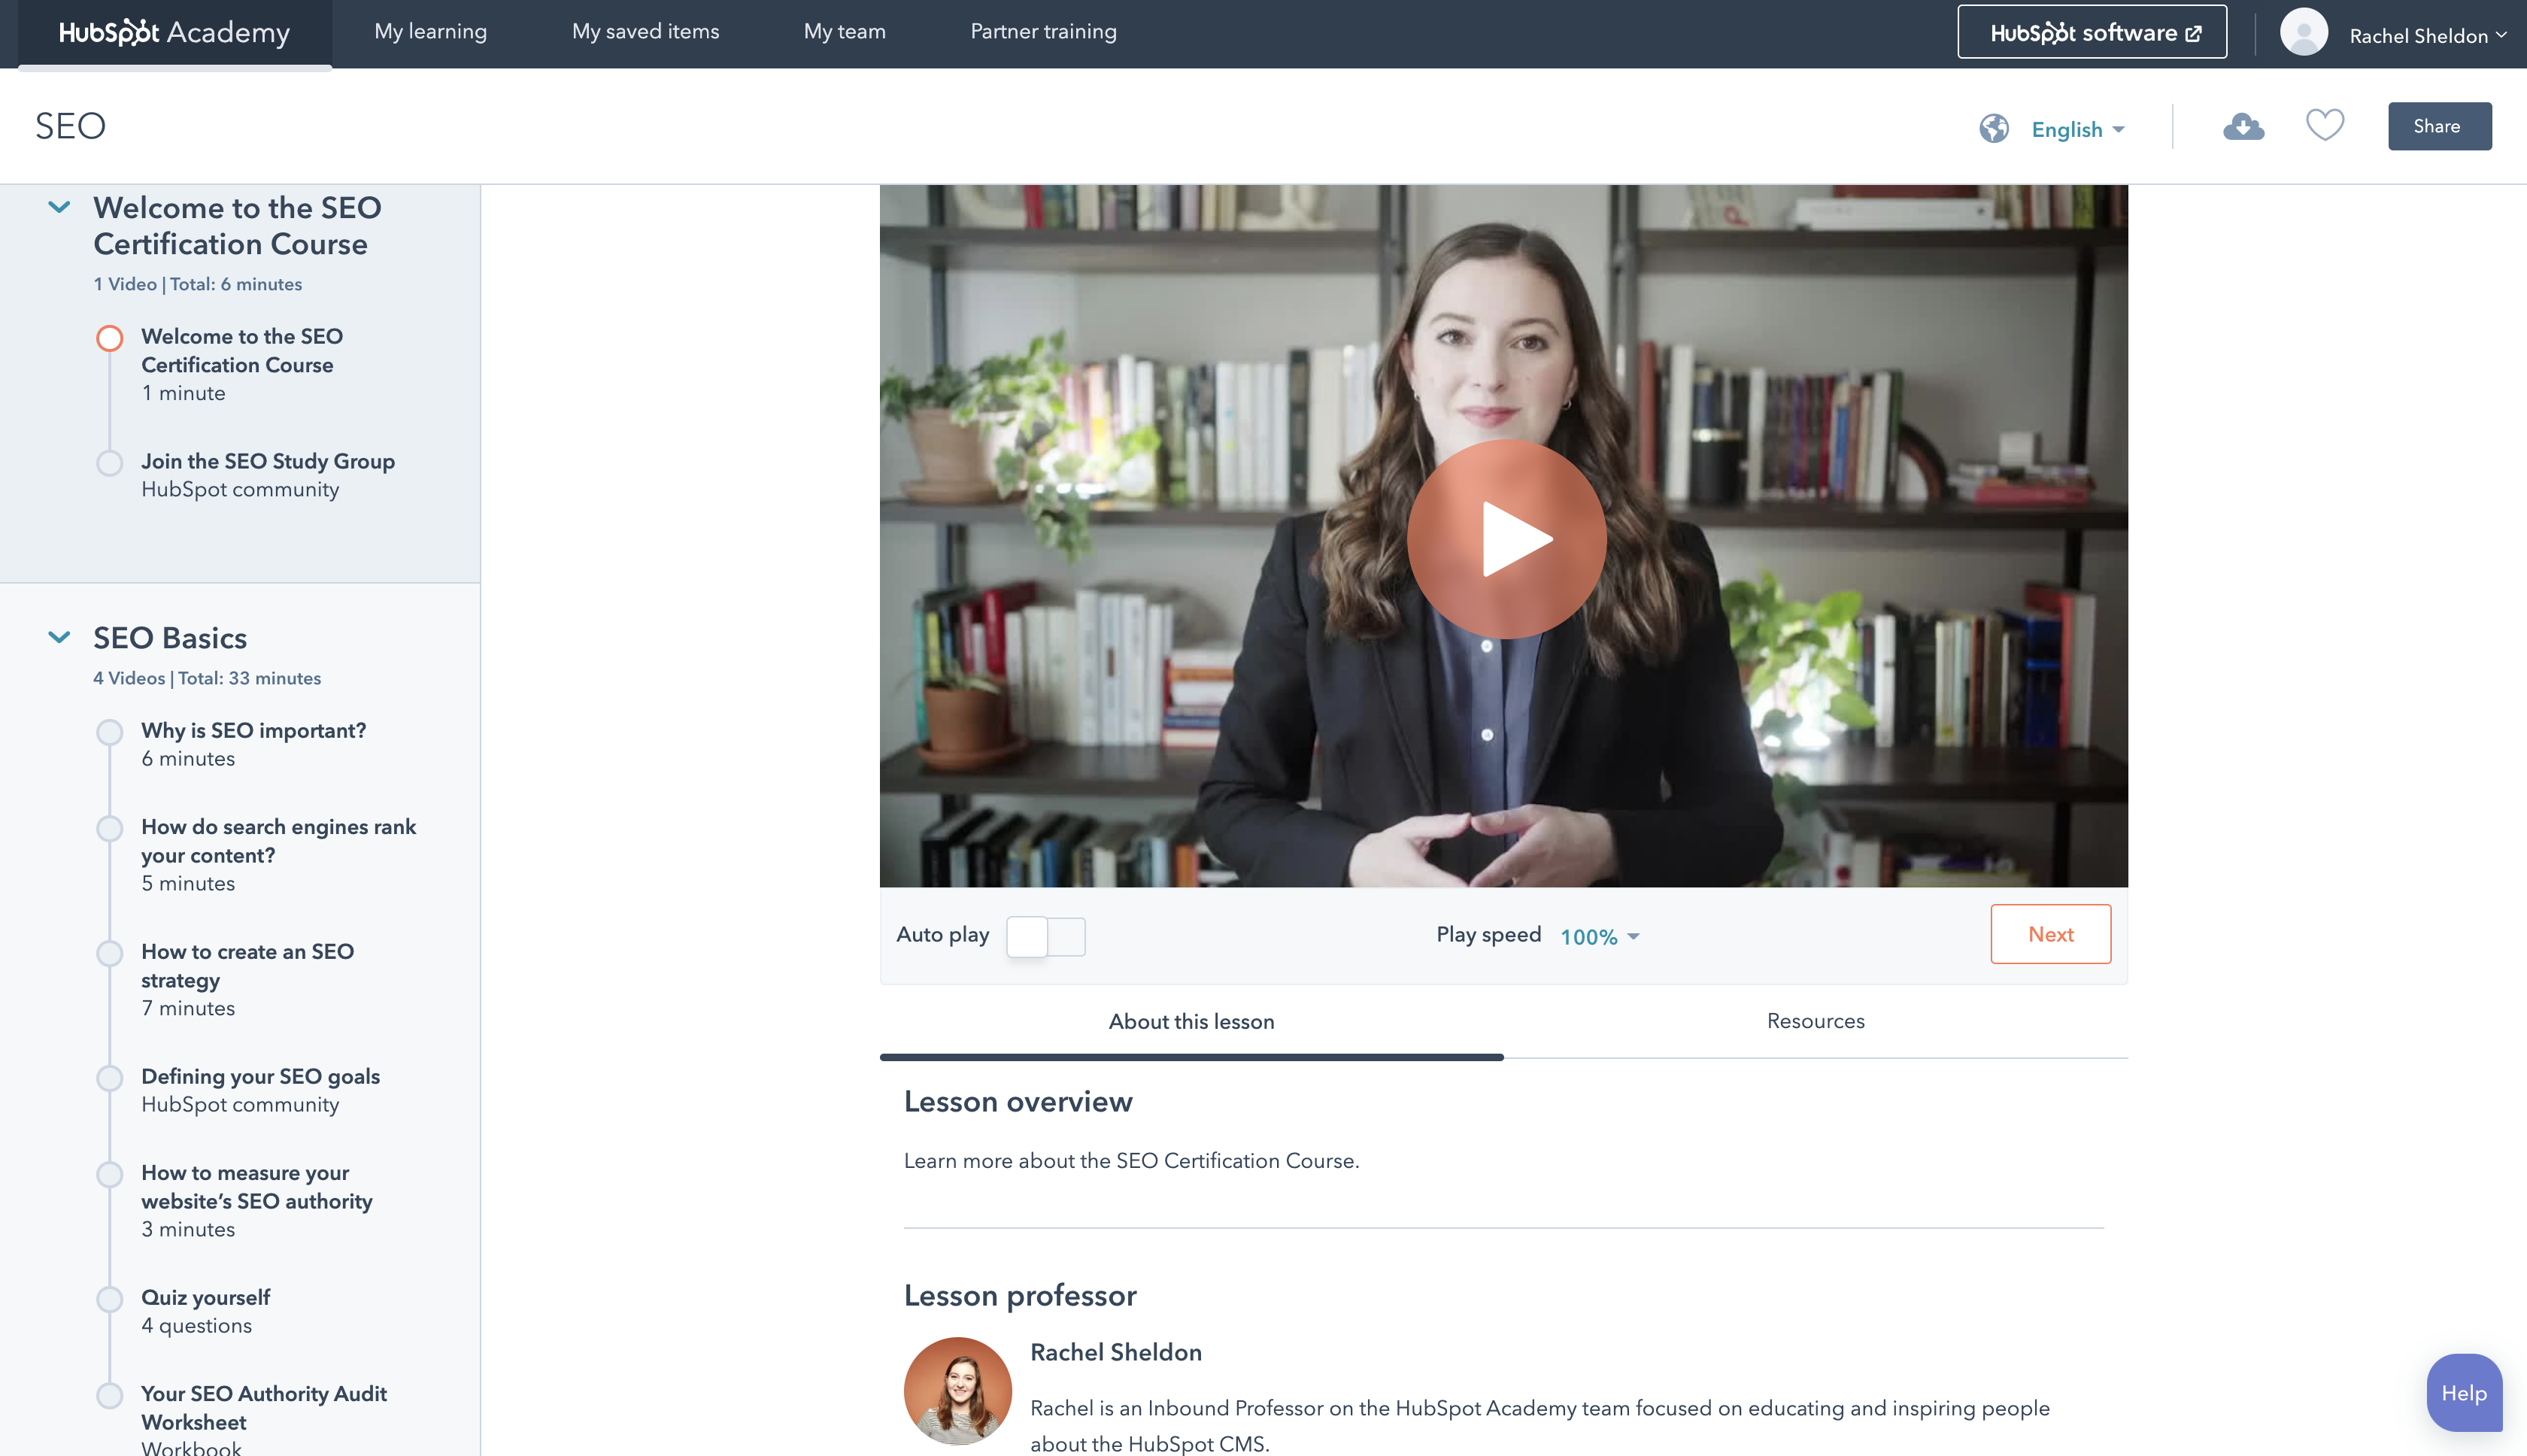Click the Next button
The image size is (2527, 1456).
(2050, 934)
